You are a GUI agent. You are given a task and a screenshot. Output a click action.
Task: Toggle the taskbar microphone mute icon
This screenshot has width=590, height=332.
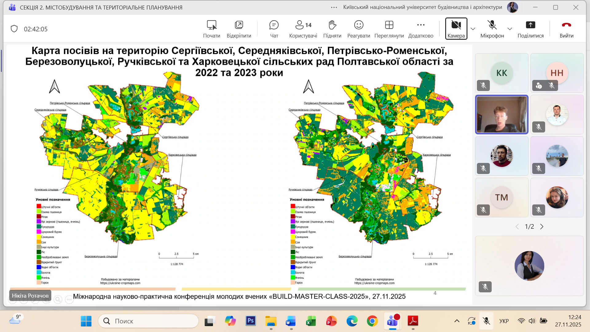pyautogui.click(x=486, y=321)
